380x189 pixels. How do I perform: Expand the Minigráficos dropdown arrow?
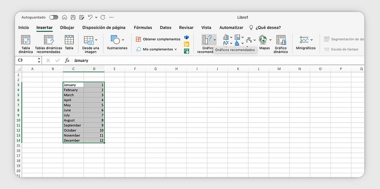click(311, 40)
